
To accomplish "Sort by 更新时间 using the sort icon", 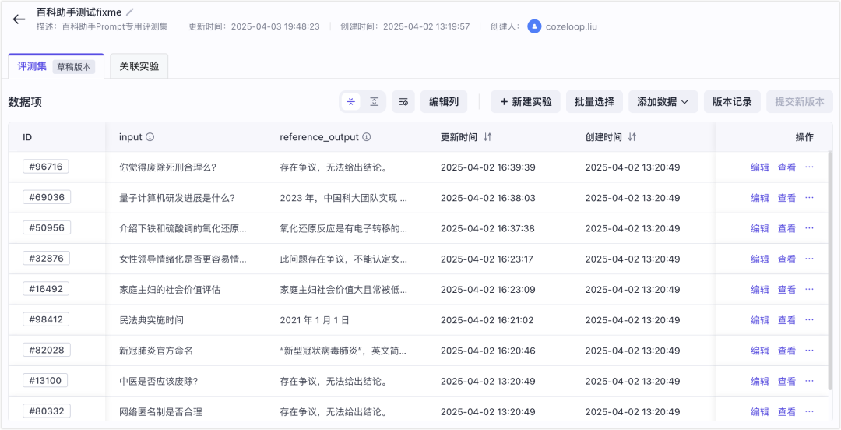I will [x=487, y=137].
